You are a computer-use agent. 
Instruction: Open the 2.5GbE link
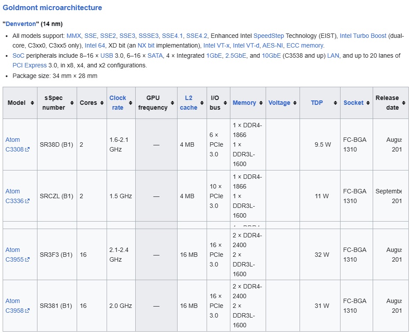coord(236,56)
